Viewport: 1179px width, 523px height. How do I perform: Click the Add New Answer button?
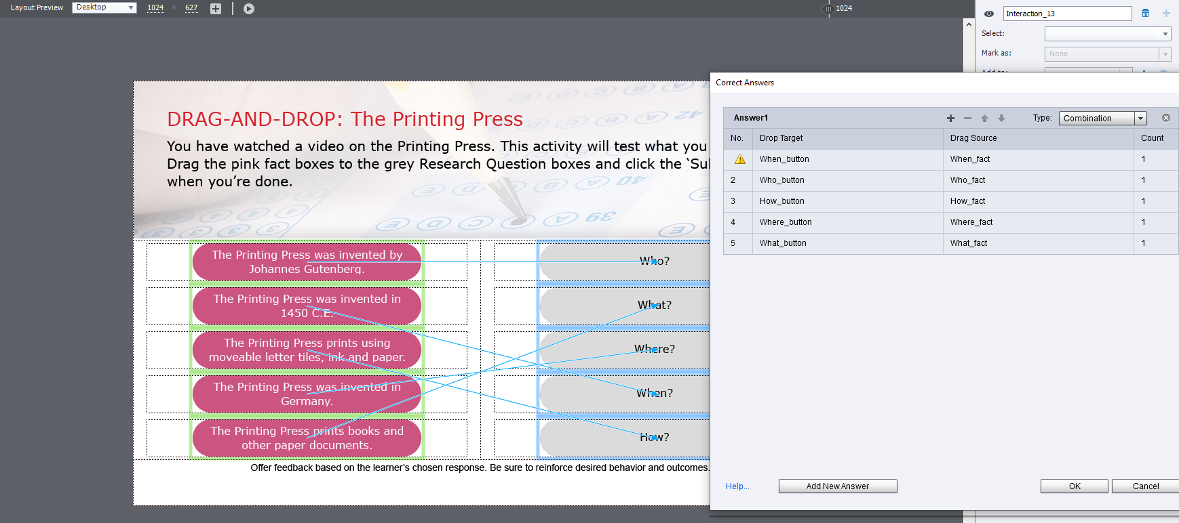[838, 486]
